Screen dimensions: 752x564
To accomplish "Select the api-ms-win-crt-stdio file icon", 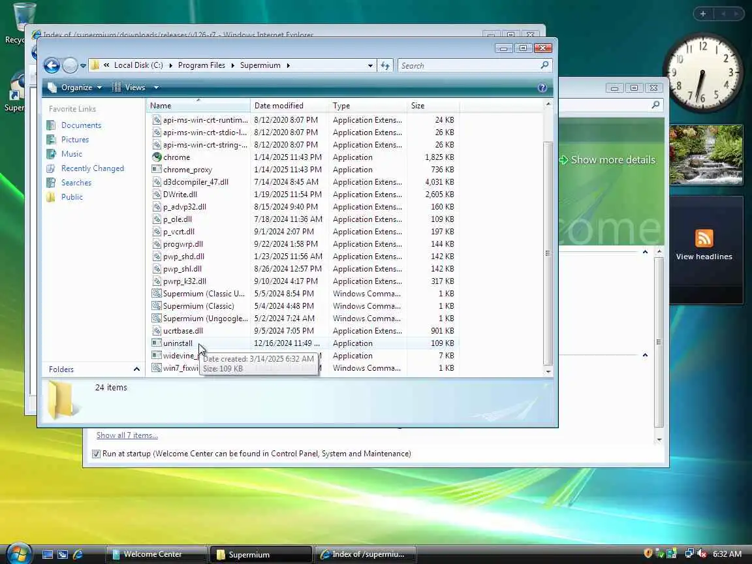I will 157,133.
